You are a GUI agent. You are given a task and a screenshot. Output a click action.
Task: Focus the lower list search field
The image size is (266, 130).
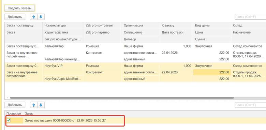point(250,105)
